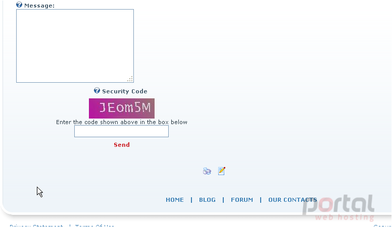Click the help icon beside Security Code

coord(97,90)
